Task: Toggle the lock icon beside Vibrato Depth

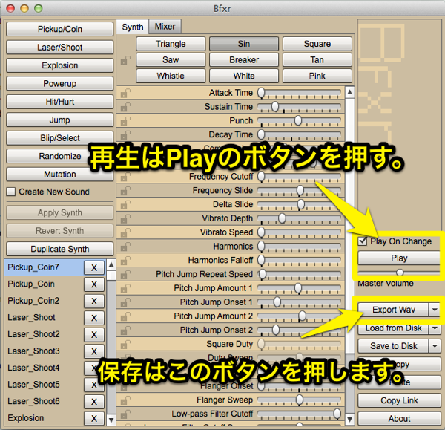Action: (x=125, y=218)
